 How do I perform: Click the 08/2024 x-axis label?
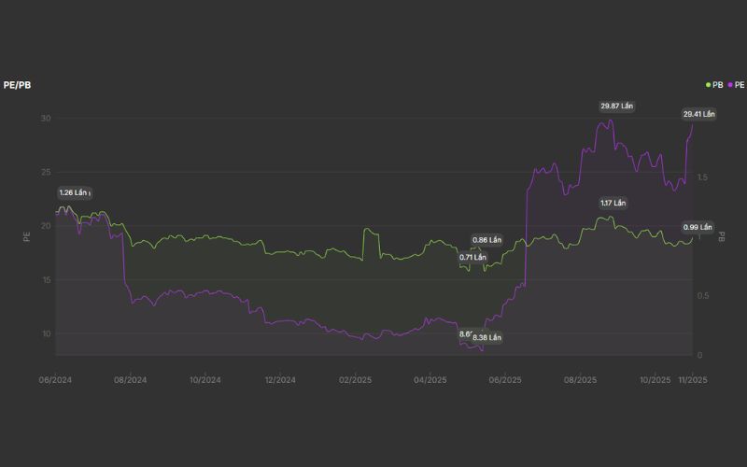coord(131,379)
